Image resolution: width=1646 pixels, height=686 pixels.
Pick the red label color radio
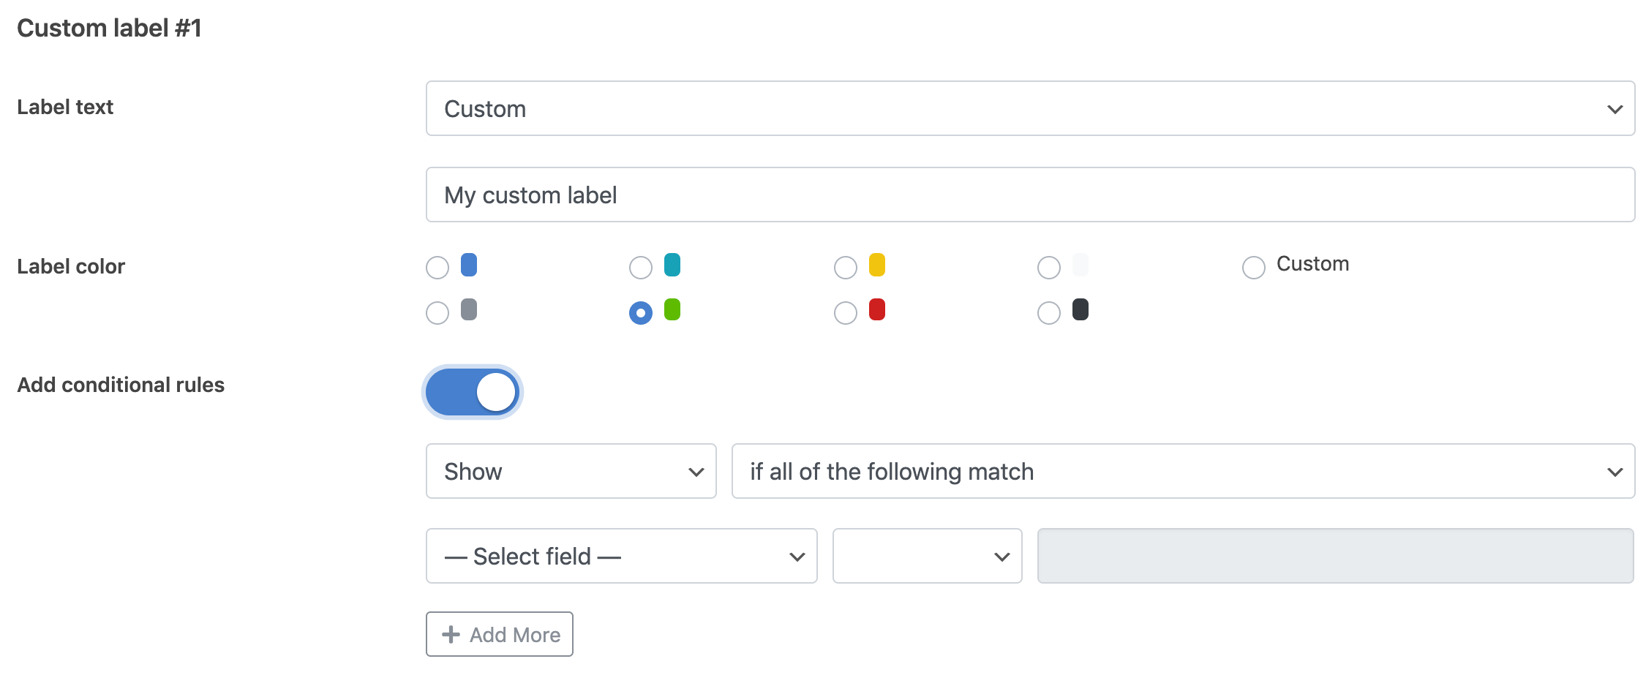click(846, 313)
